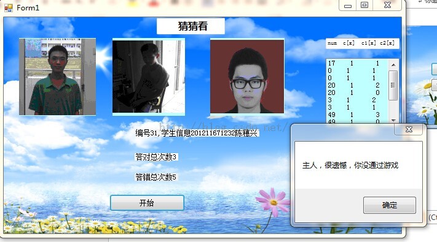This screenshot has width=437, height=242.
Task: Click the 开始 button to start the game
Action: [147, 203]
